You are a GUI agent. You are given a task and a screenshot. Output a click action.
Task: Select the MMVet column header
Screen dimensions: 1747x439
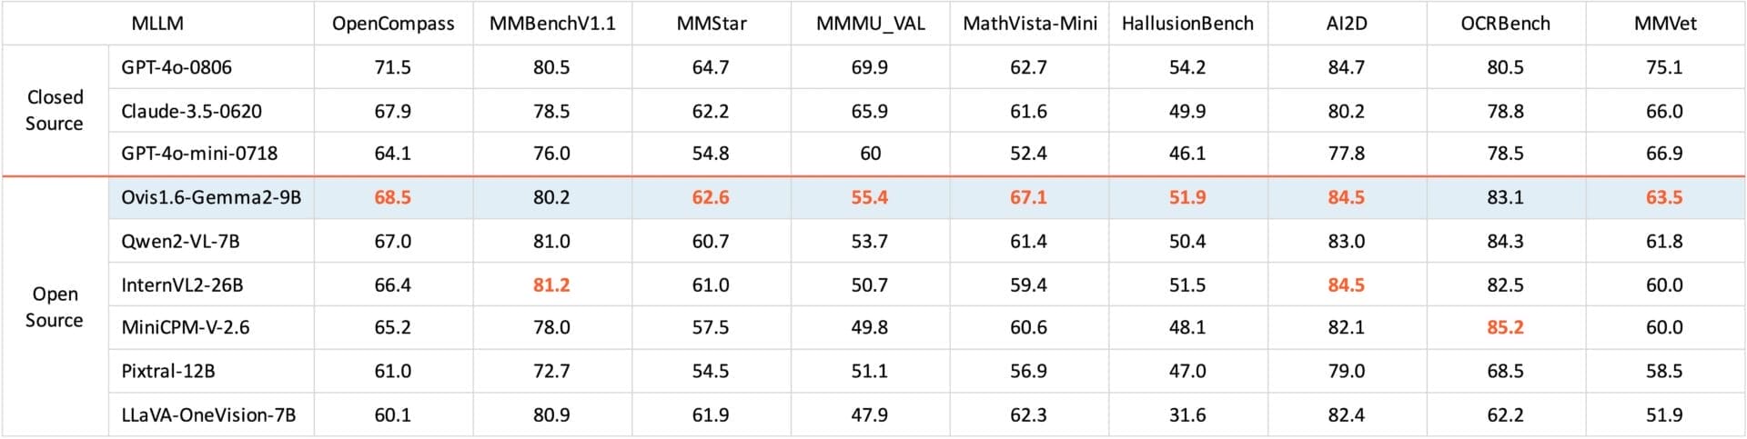[x=1665, y=24]
